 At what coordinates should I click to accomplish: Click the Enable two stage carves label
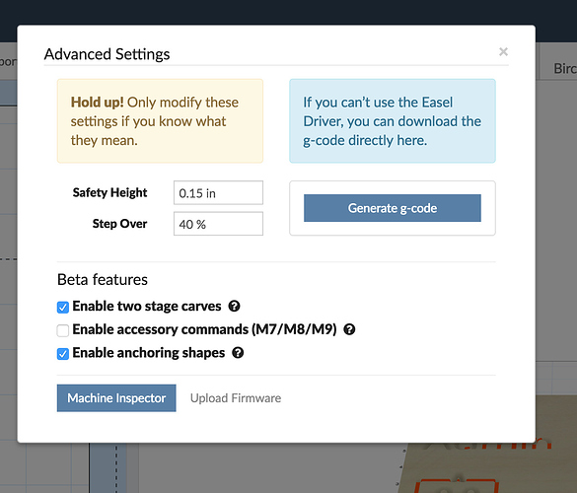[147, 306]
